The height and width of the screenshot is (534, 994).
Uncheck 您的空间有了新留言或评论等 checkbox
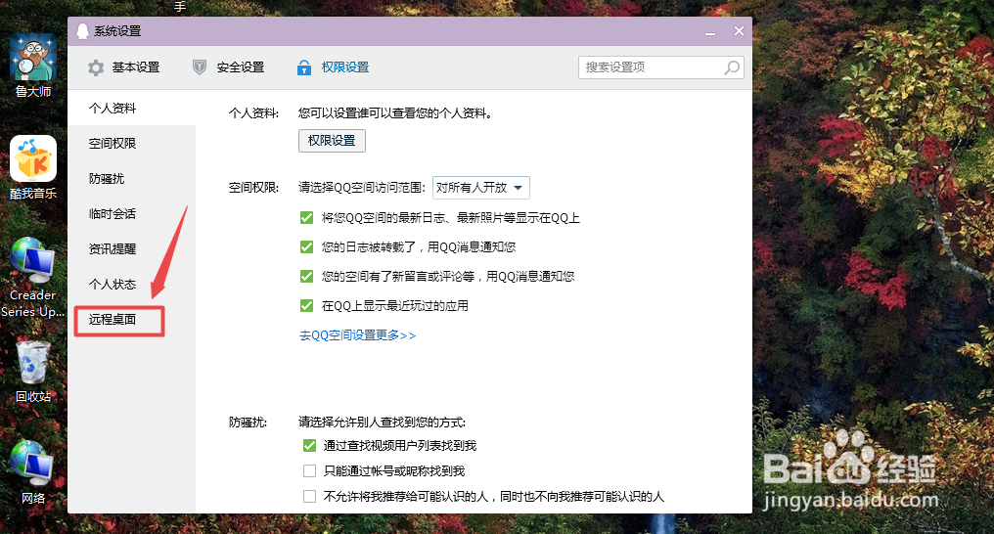coord(307,276)
